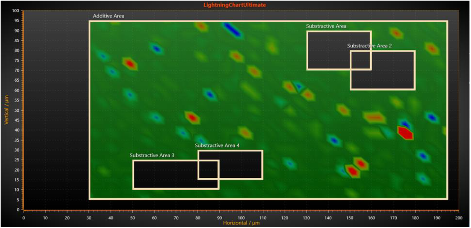Click the LightningChartUltimate chart title

234,5
